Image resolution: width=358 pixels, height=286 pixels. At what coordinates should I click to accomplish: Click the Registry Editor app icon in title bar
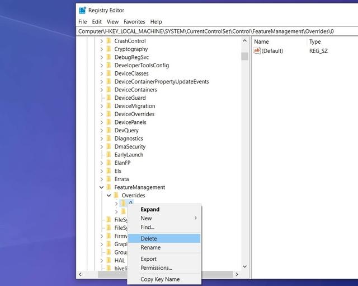coord(82,10)
